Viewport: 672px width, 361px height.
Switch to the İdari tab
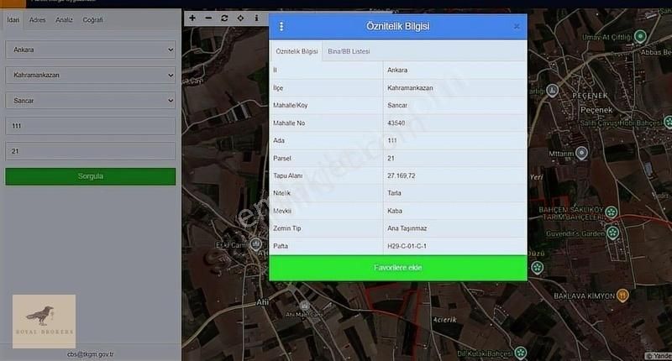13,19
